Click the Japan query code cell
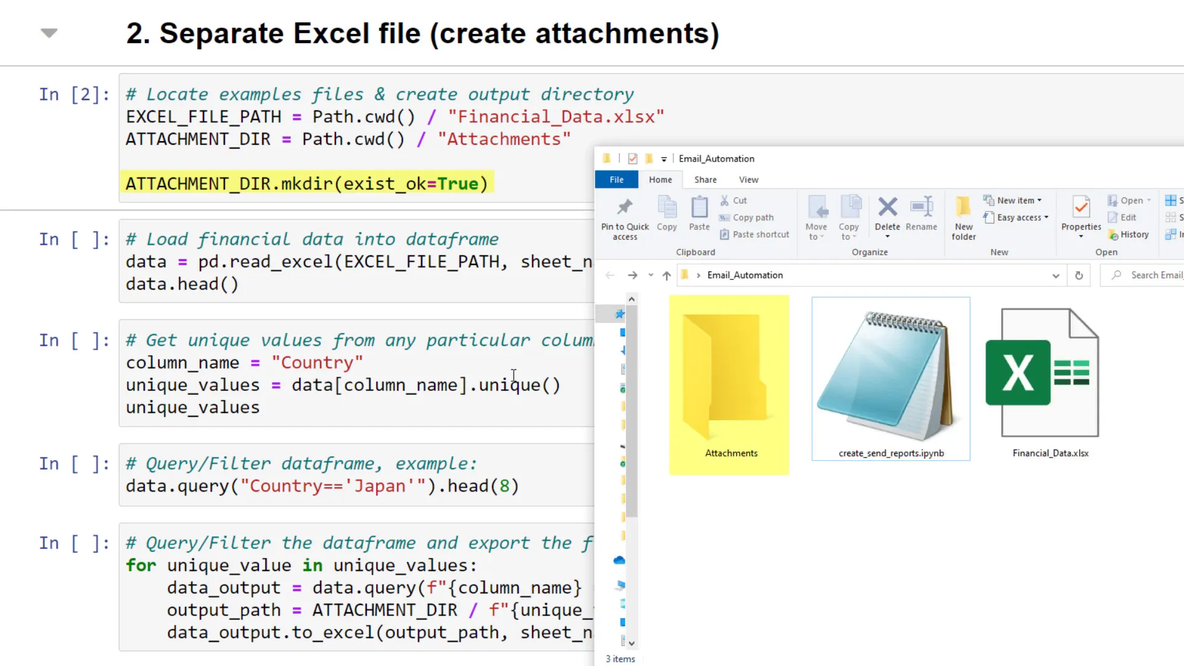This screenshot has height=666, width=1184. pos(356,475)
